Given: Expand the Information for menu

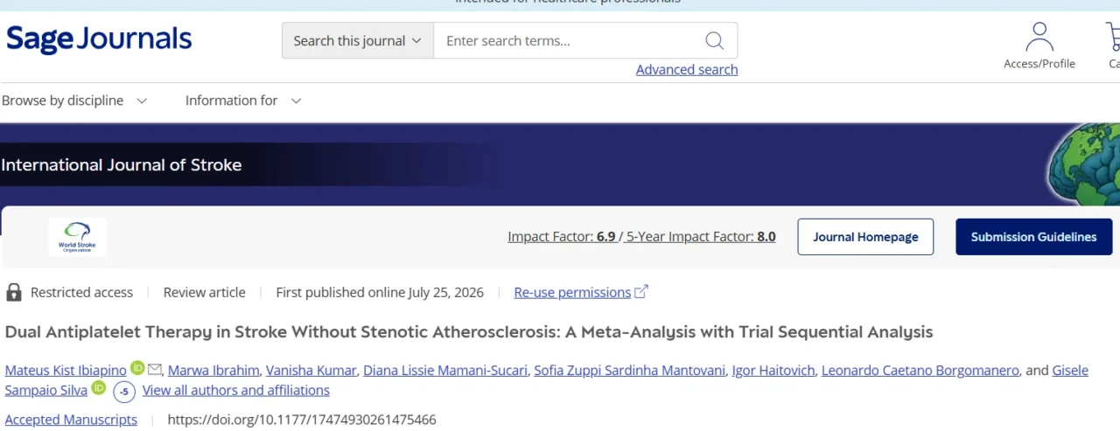Looking at the screenshot, I should tap(243, 101).
